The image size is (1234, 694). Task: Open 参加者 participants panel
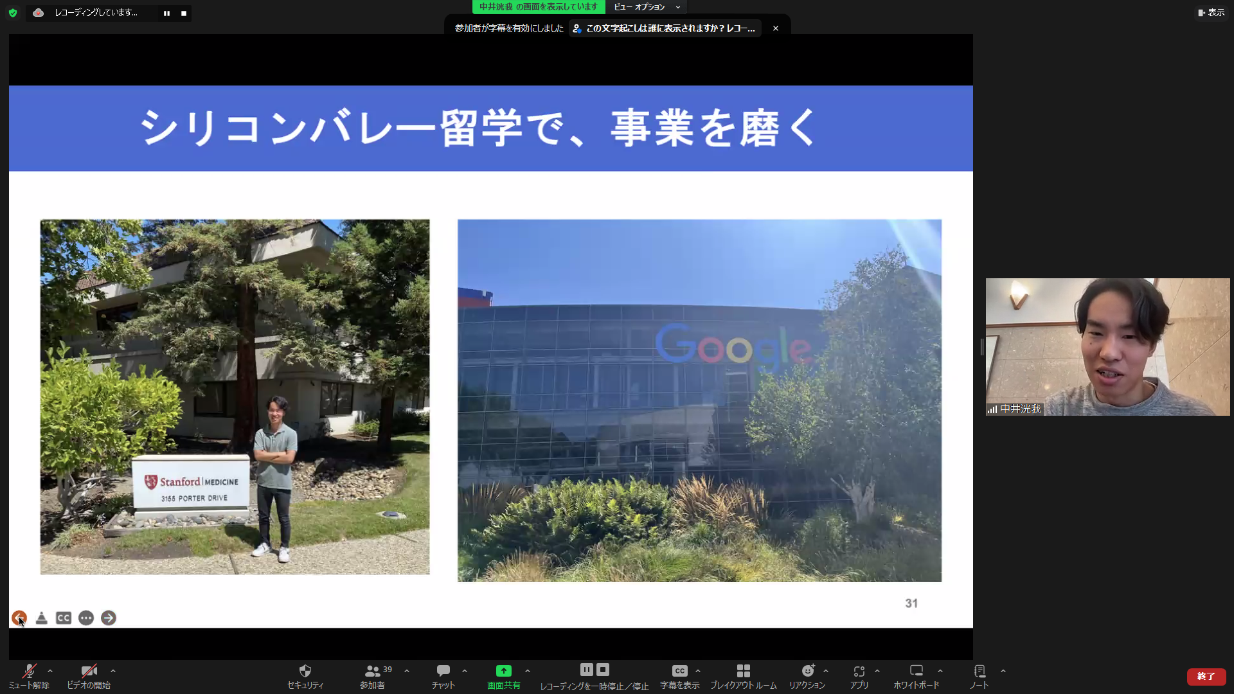[373, 677]
